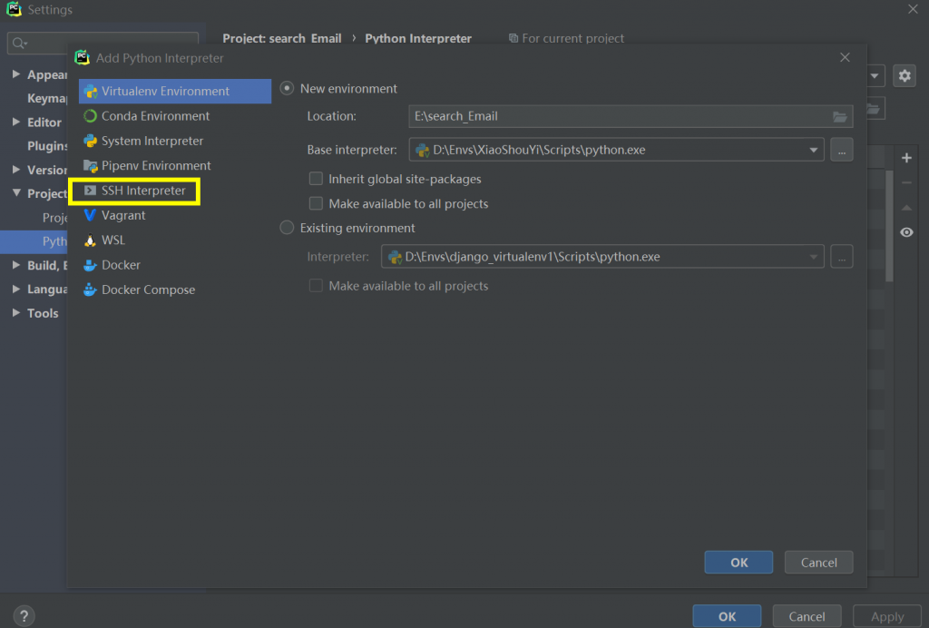
Task: Click the WSL penguin icon
Action: [90, 240]
